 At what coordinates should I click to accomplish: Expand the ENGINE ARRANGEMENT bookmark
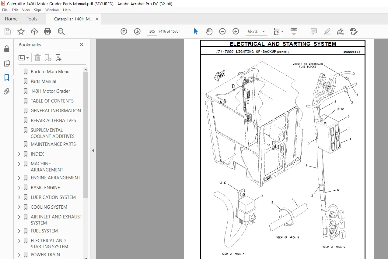pos(19,178)
